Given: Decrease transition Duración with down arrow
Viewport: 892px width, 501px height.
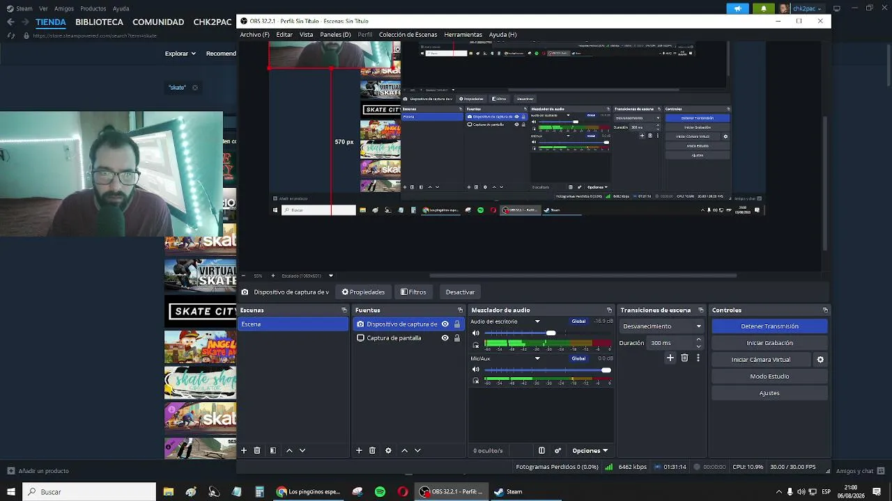Looking at the screenshot, I should click(x=698, y=347).
